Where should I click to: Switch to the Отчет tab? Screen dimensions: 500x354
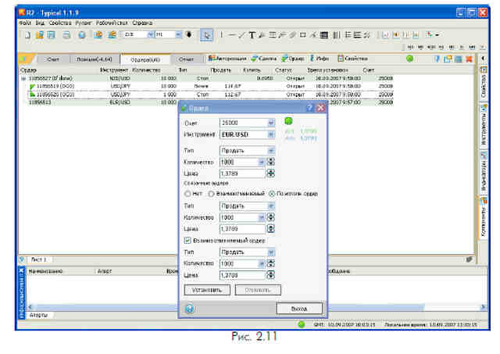coord(187,59)
